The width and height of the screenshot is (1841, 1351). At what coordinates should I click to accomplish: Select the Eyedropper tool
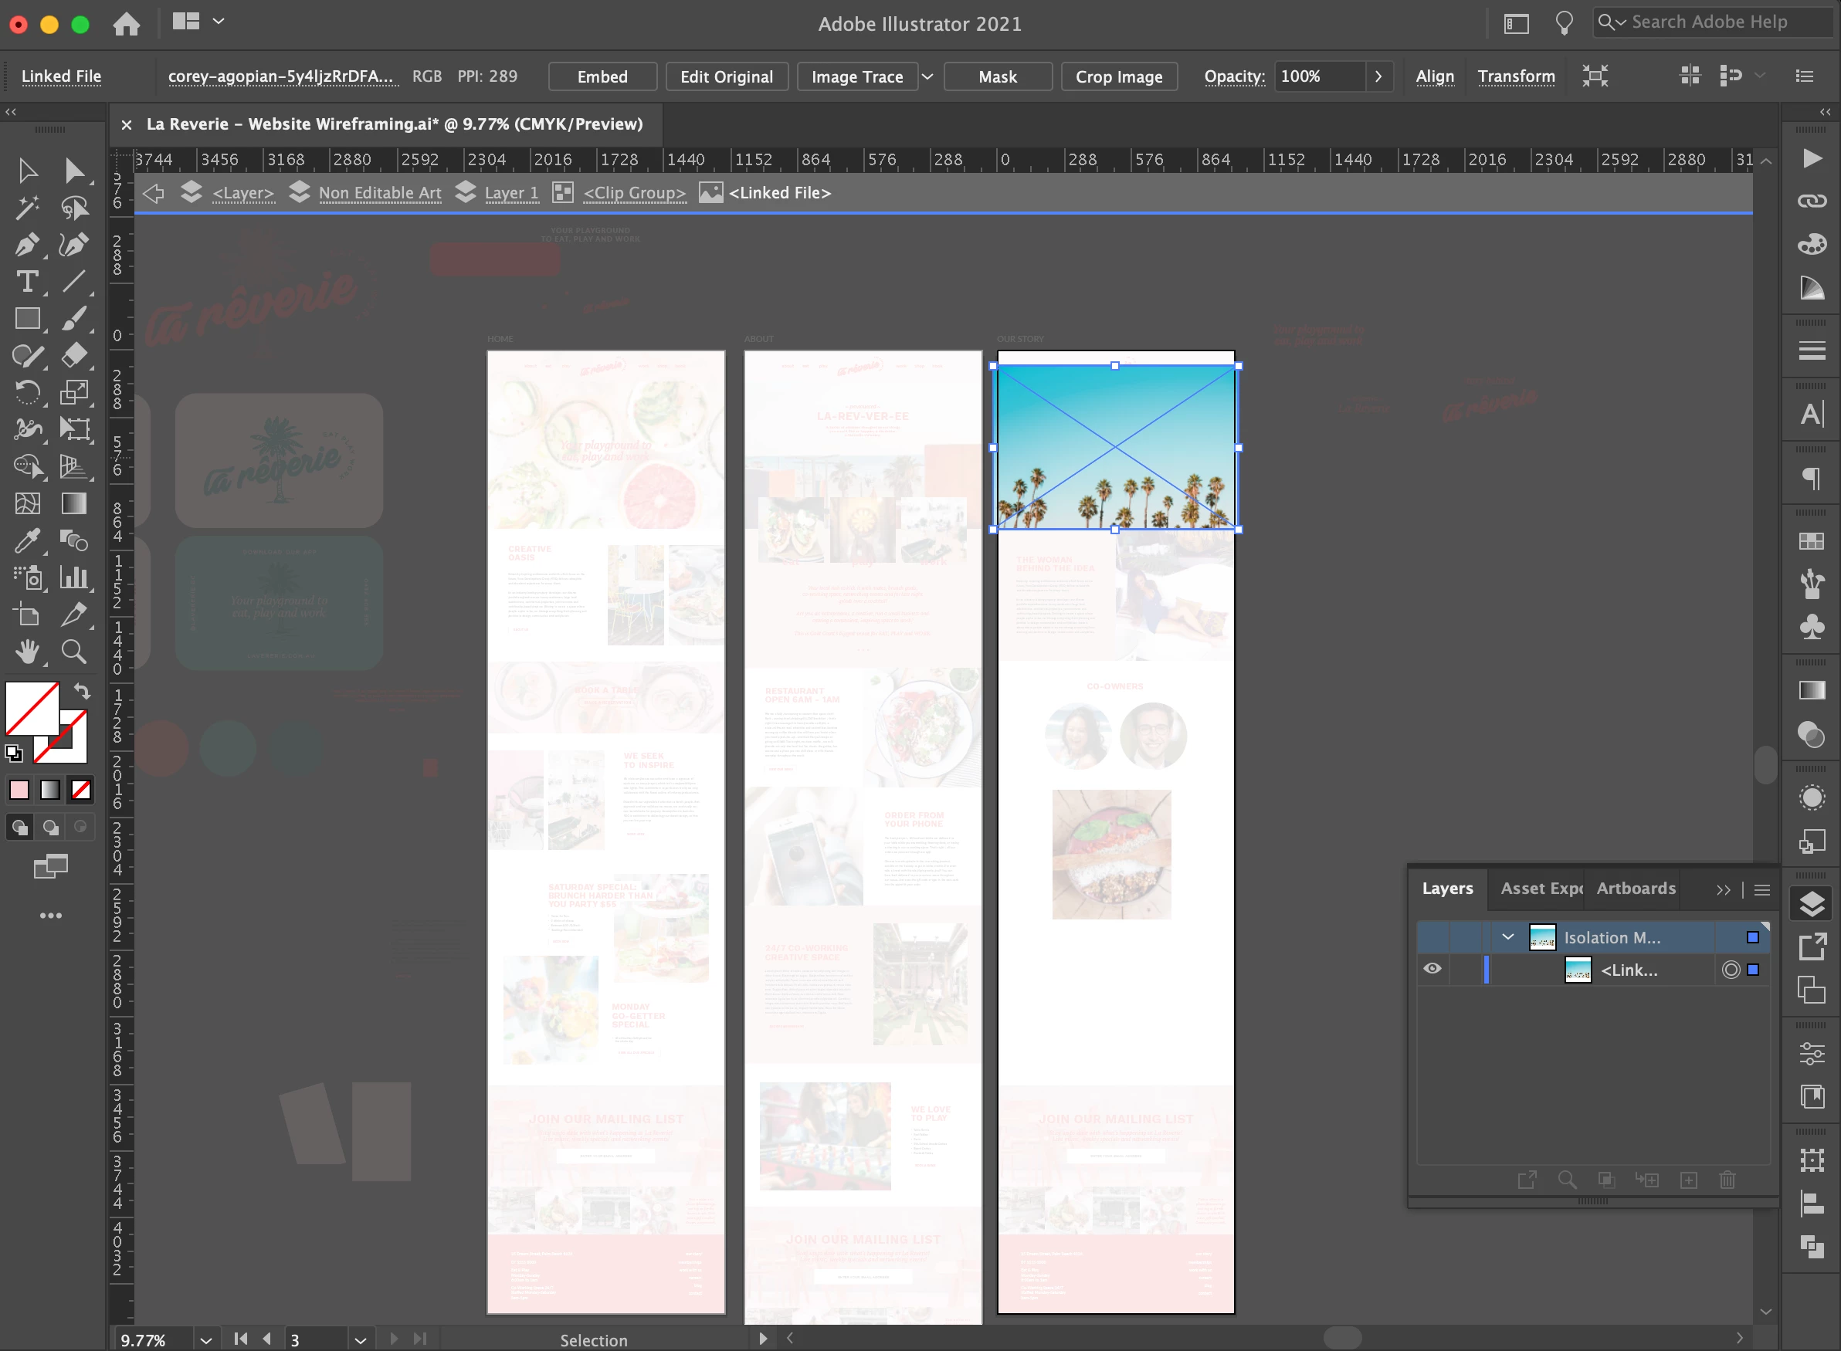click(x=27, y=540)
